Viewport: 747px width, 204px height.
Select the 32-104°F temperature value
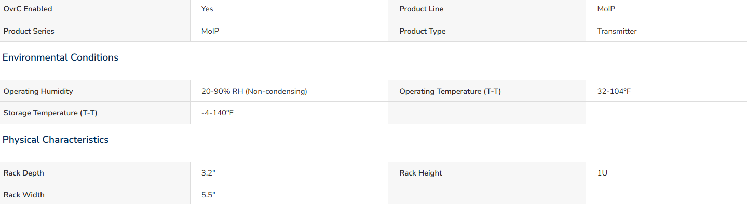(x=614, y=91)
